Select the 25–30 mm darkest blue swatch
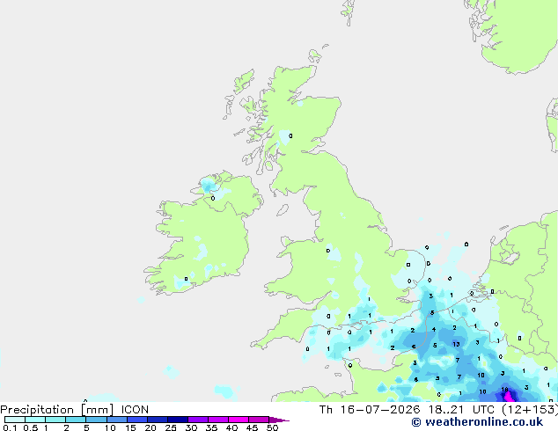This screenshot has width=558, height=431. pos(177,420)
